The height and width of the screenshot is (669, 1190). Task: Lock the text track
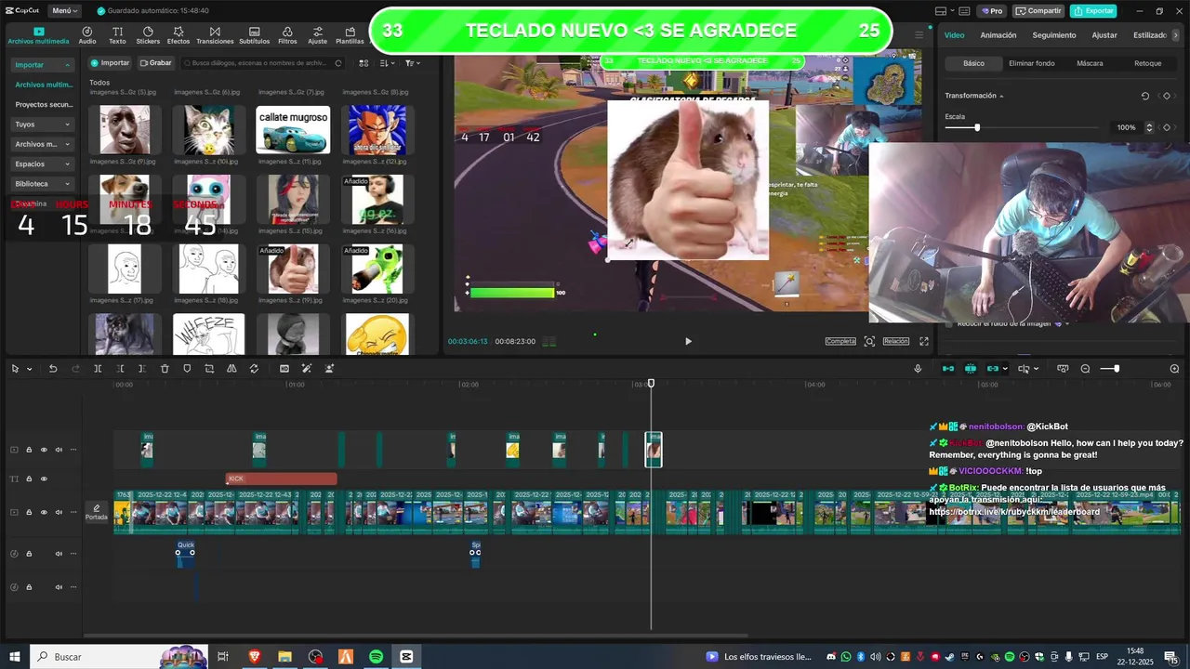click(29, 479)
